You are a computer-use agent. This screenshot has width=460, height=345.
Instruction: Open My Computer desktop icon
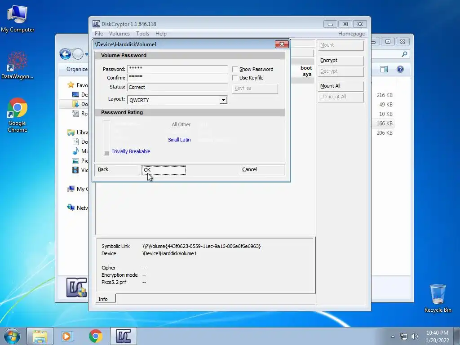point(18,18)
